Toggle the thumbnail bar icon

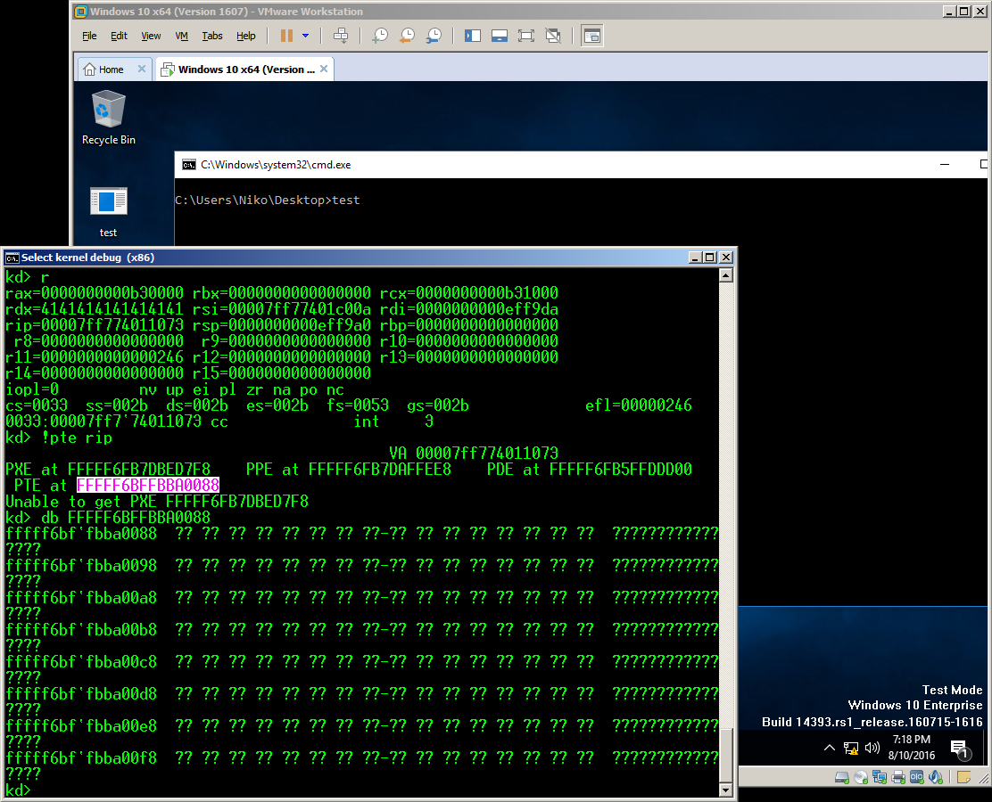500,36
